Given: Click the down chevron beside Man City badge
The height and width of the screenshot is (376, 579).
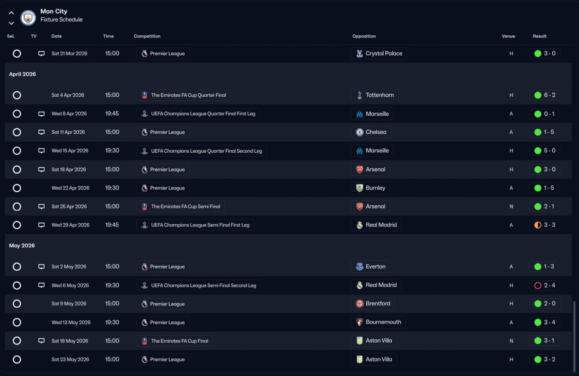Looking at the screenshot, I should coord(11,23).
